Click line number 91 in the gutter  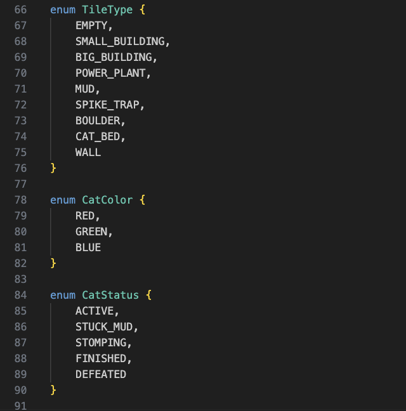click(x=20, y=406)
